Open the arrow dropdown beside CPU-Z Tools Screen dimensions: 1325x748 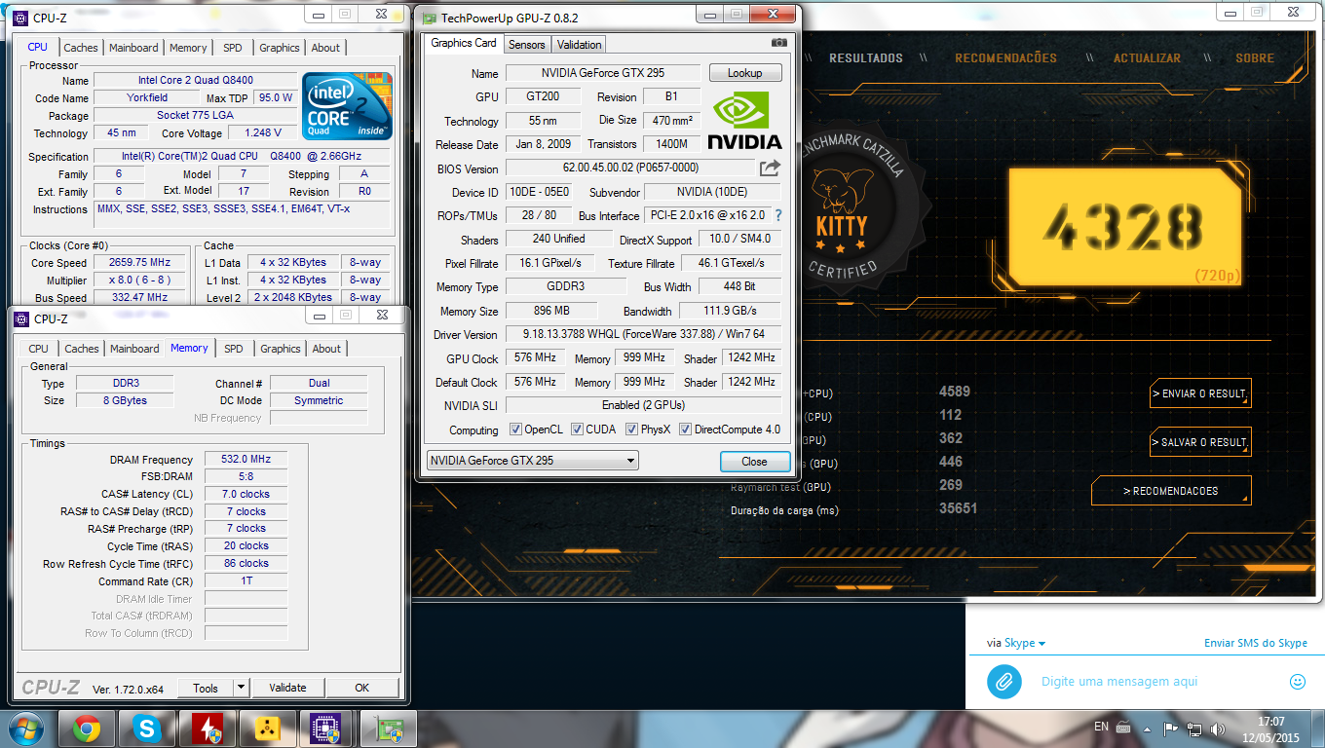(242, 688)
